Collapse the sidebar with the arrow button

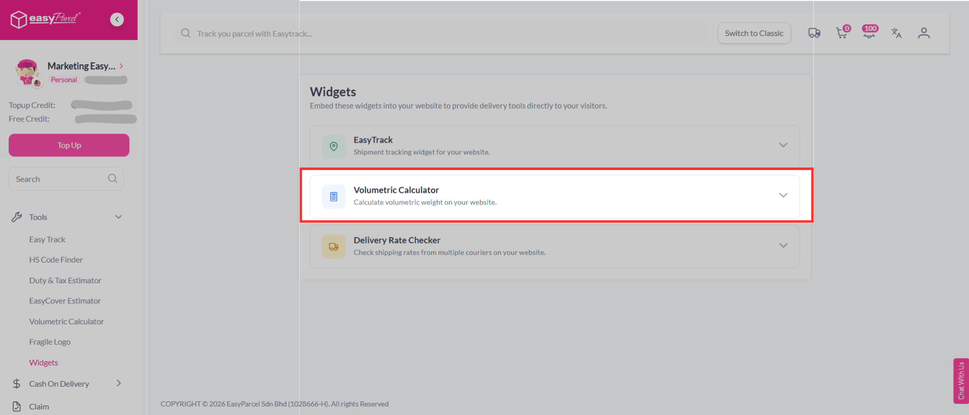(x=117, y=19)
